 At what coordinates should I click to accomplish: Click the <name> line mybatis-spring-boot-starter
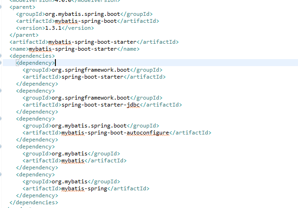74,49
